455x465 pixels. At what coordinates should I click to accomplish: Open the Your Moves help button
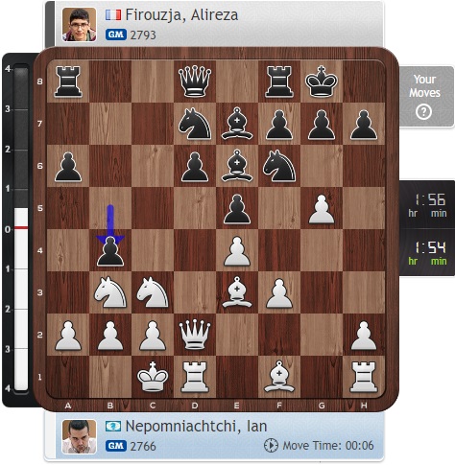(426, 97)
